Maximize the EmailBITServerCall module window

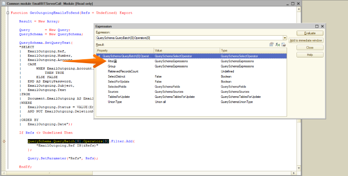293,3
